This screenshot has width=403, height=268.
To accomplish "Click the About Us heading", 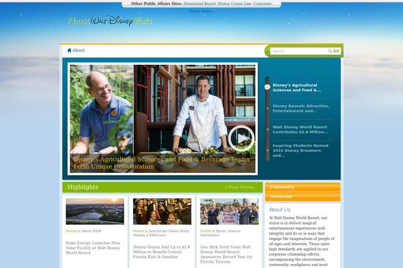I will click(279, 210).
